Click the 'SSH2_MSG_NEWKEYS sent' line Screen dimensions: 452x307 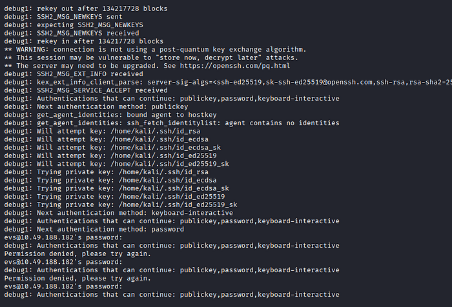(63, 17)
